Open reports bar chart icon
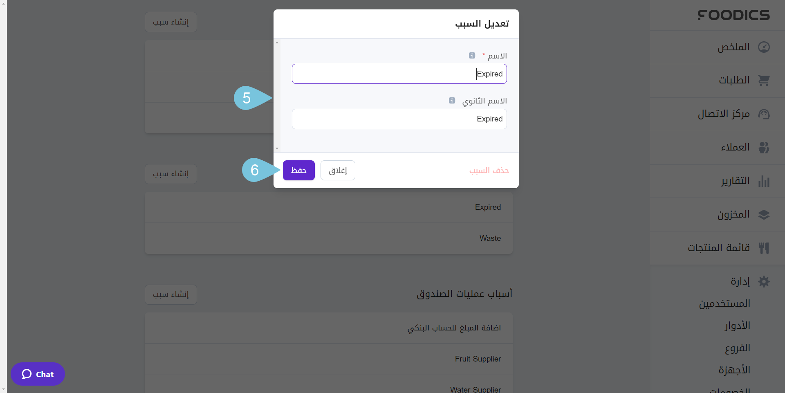785x393 pixels. click(x=764, y=181)
